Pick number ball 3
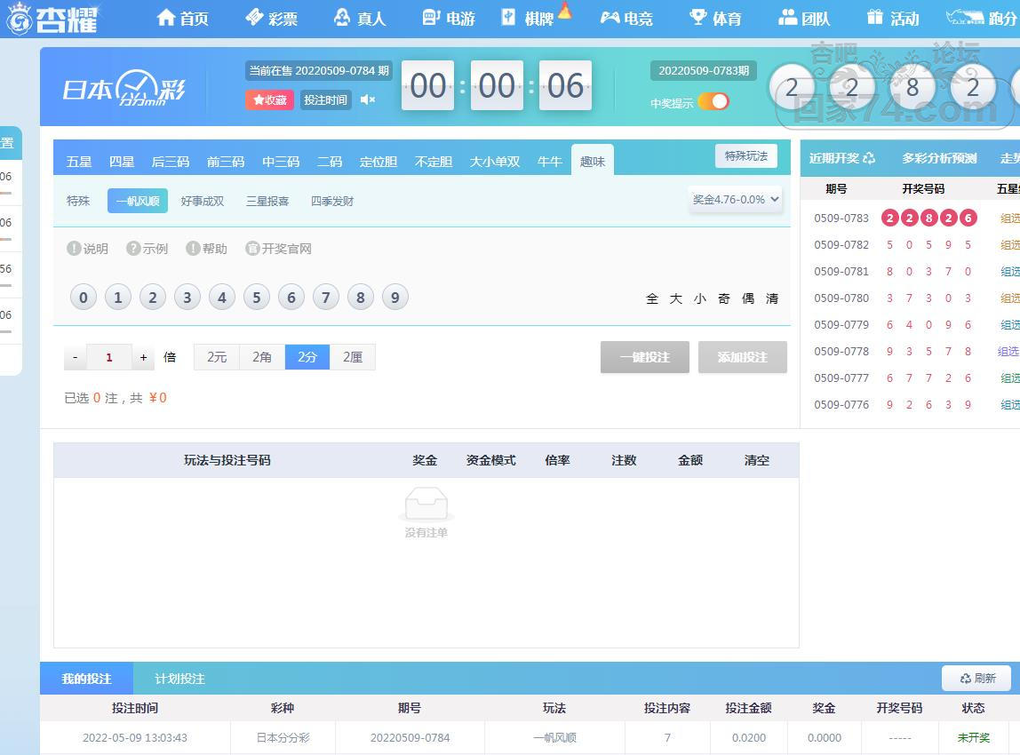Screen dimensions: 1020x755 coord(187,298)
